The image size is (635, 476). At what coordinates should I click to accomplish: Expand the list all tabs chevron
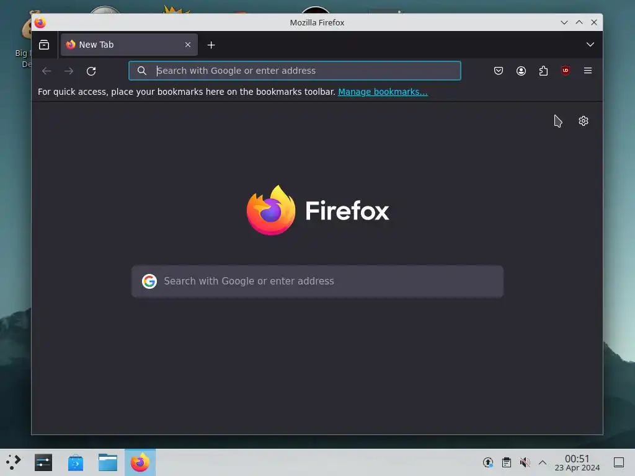(590, 45)
